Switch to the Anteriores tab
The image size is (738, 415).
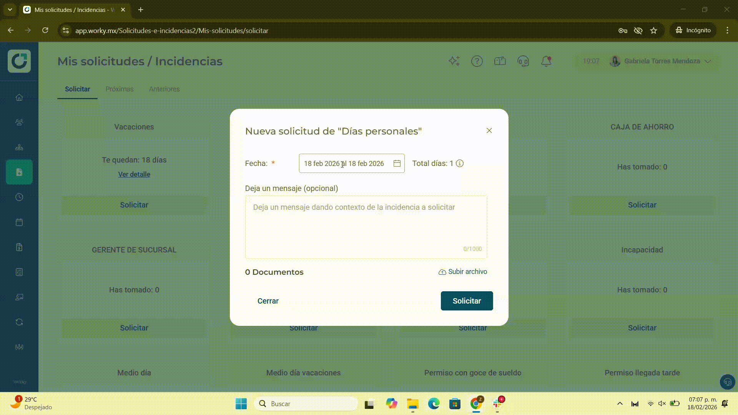coord(164,89)
